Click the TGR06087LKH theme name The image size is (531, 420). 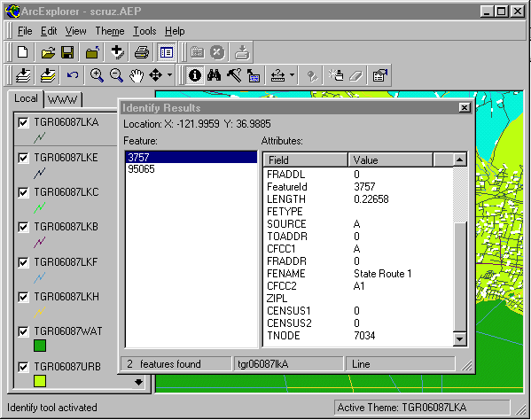pos(66,297)
